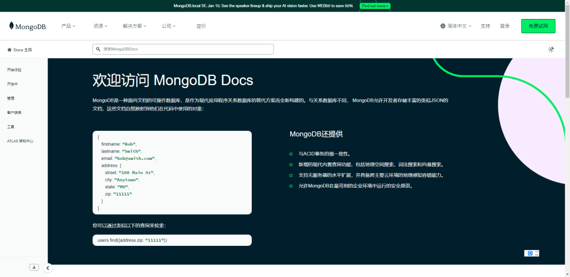
Task: Go to the 定价 page
Action: point(201,26)
